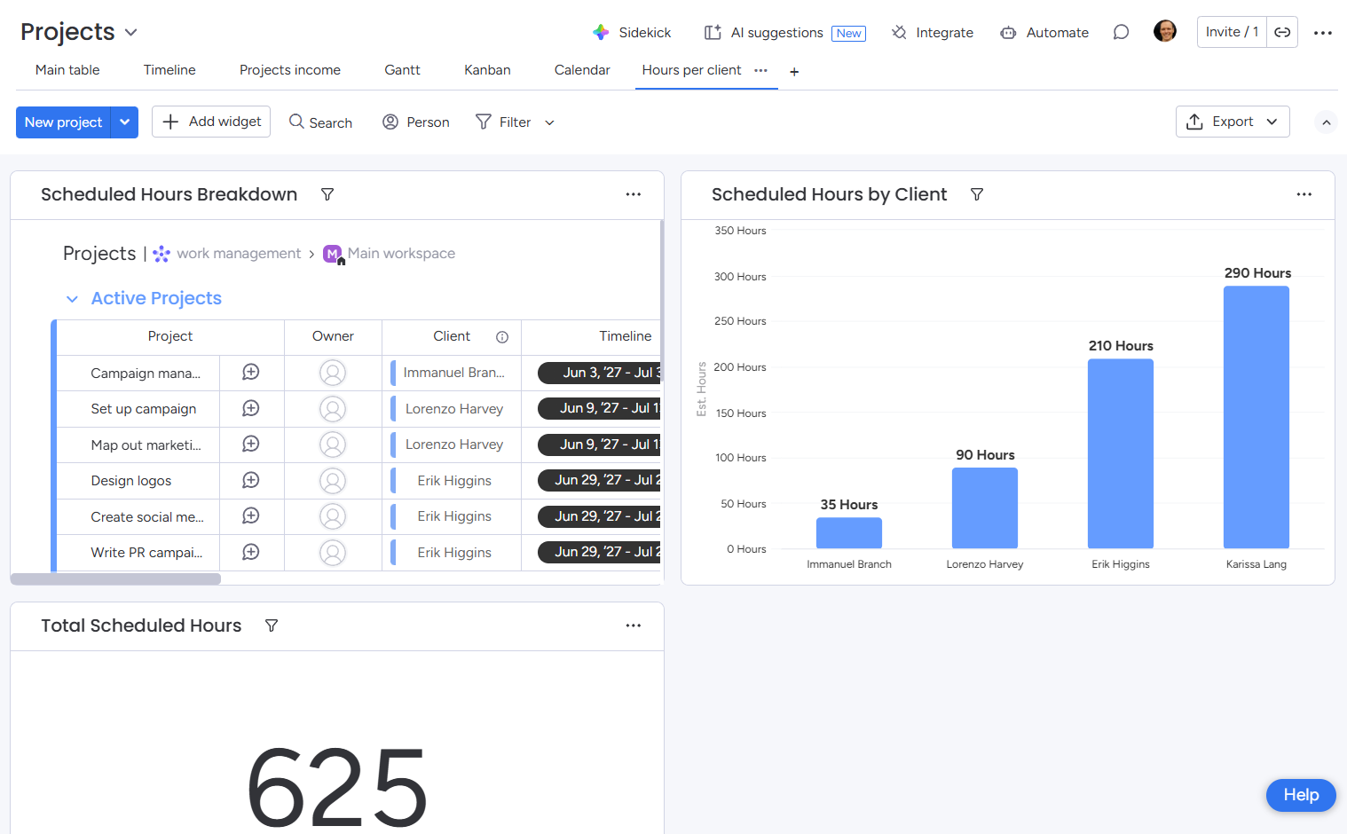Open the Automate center
The height and width of the screenshot is (834, 1347).
1044,33
